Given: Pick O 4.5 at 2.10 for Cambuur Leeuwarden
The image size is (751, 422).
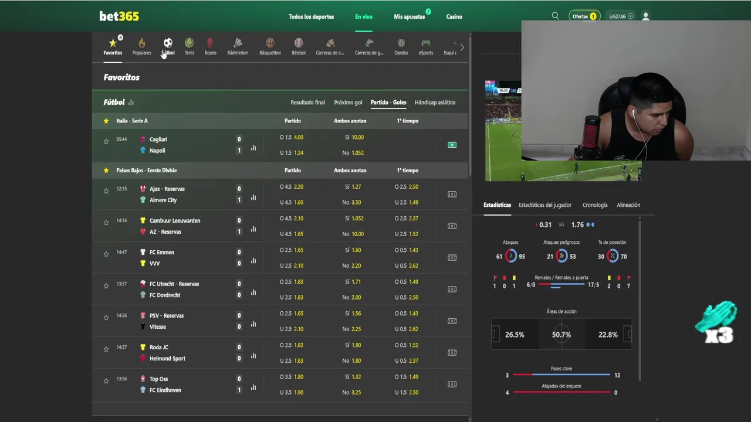Looking at the screenshot, I should [292, 219].
